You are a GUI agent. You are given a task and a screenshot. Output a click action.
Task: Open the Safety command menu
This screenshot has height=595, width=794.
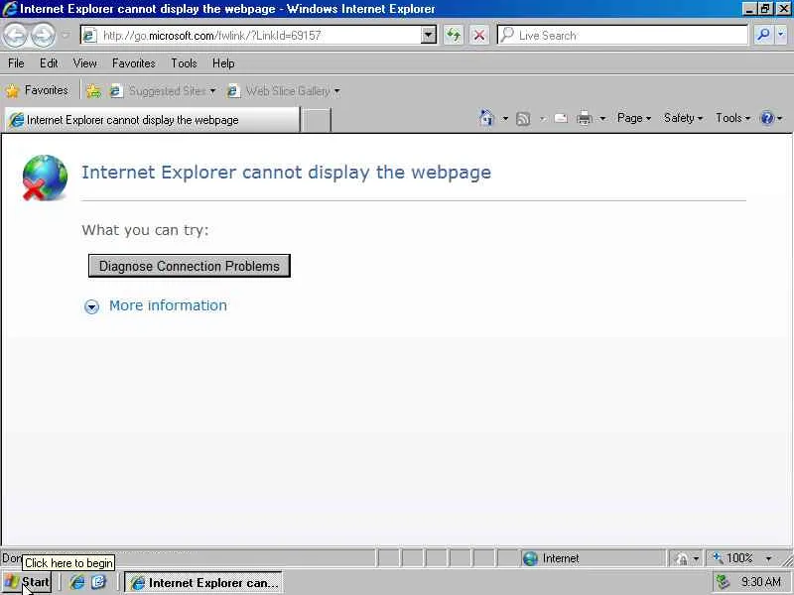(683, 118)
